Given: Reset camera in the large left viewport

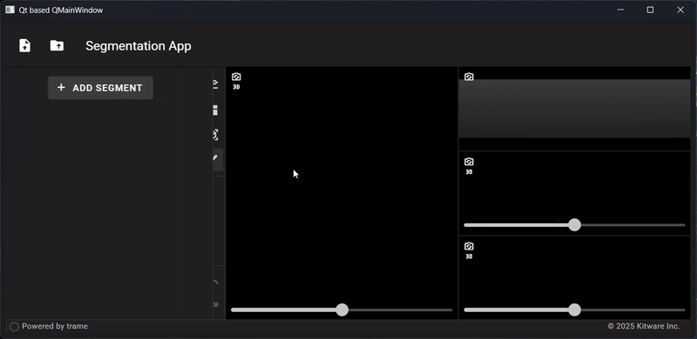Looking at the screenshot, I should click(x=236, y=76).
